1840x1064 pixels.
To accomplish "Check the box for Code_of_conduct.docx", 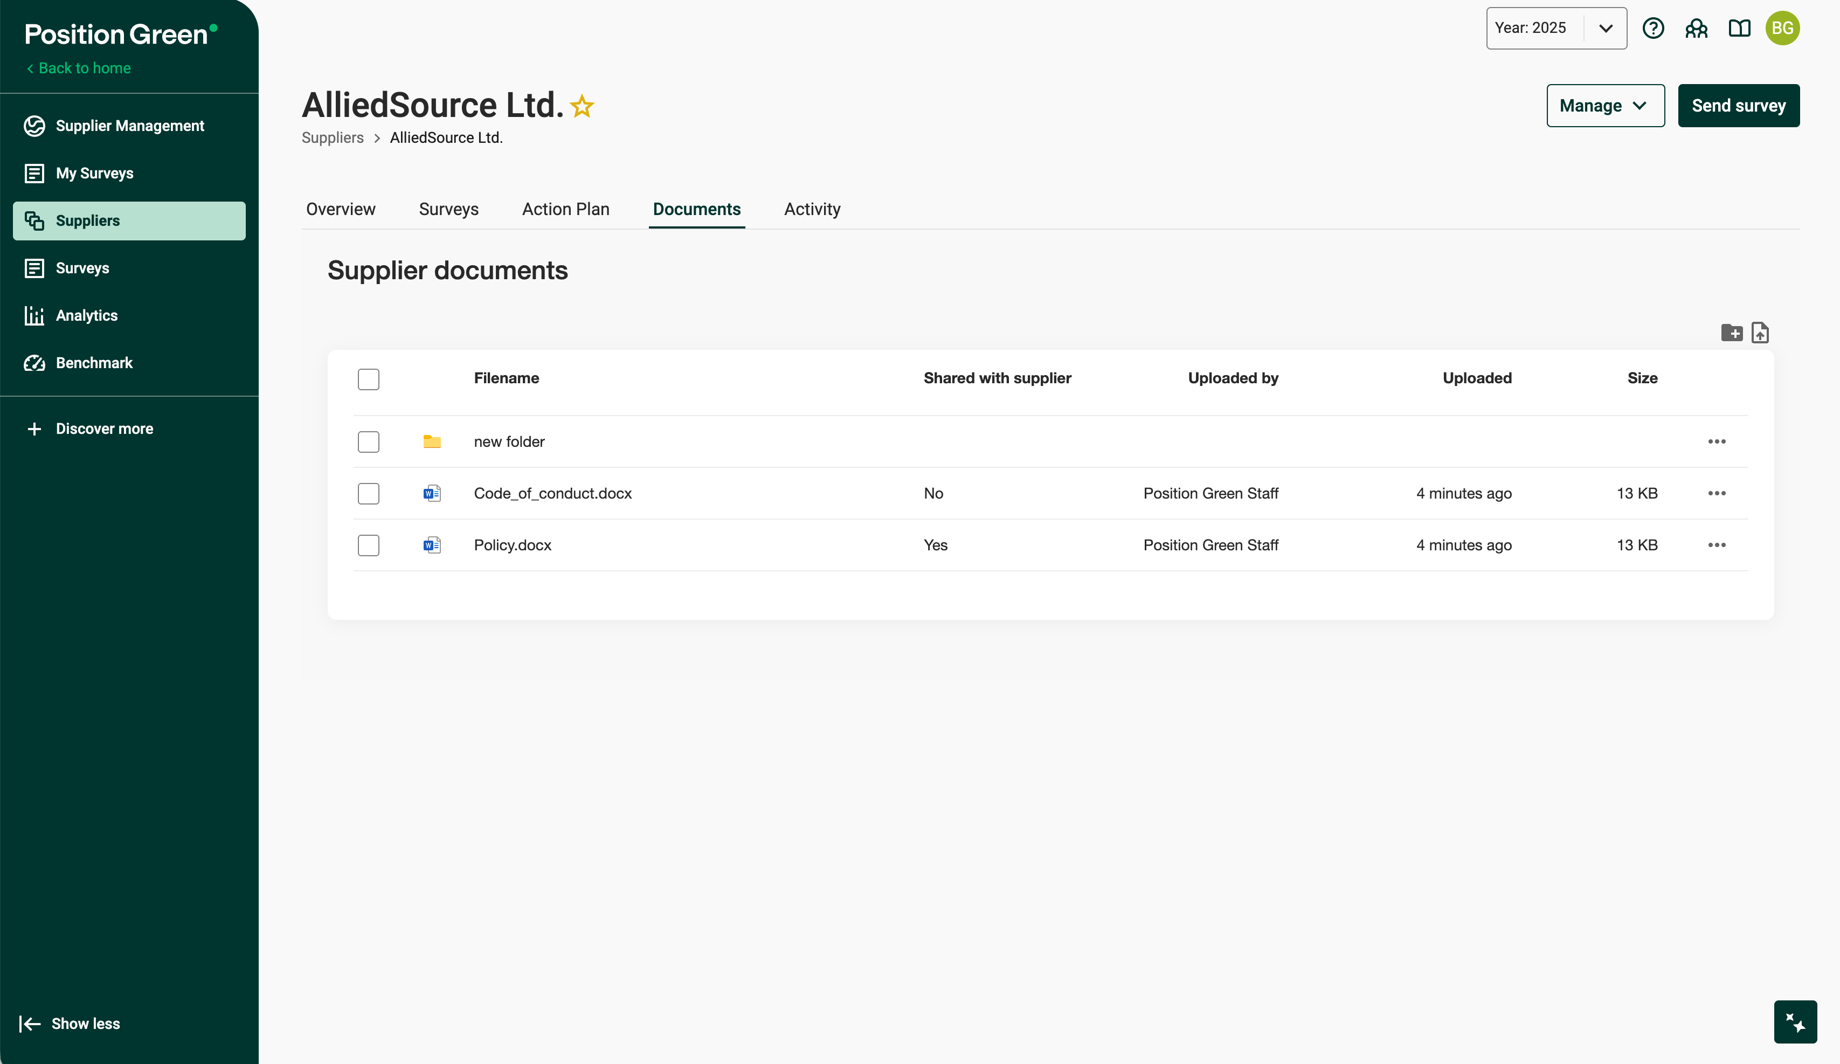I will click(369, 494).
